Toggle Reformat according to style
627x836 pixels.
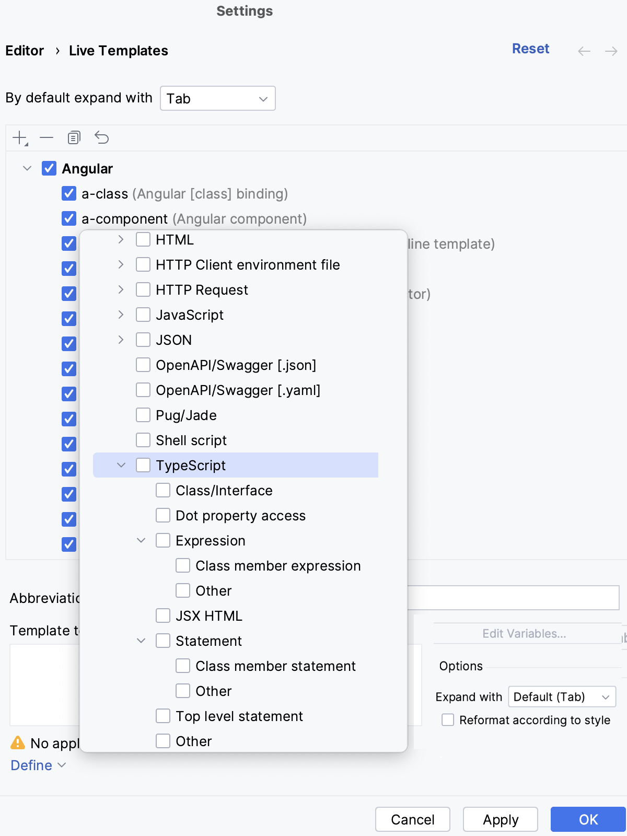[x=448, y=720]
